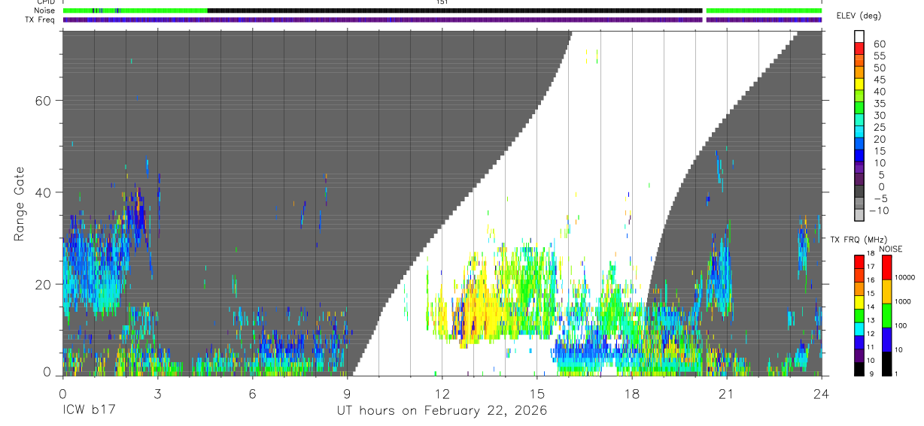Click the UT hours February 22 axis title
Image resolution: width=924 pixels, height=426 pixels.
(441, 410)
